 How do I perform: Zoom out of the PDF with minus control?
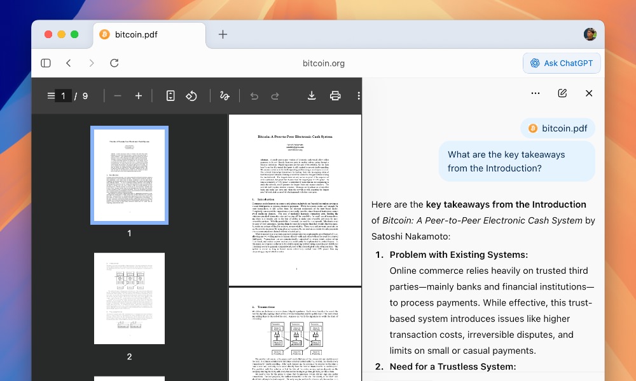pyautogui.click(x=117, y=95)
